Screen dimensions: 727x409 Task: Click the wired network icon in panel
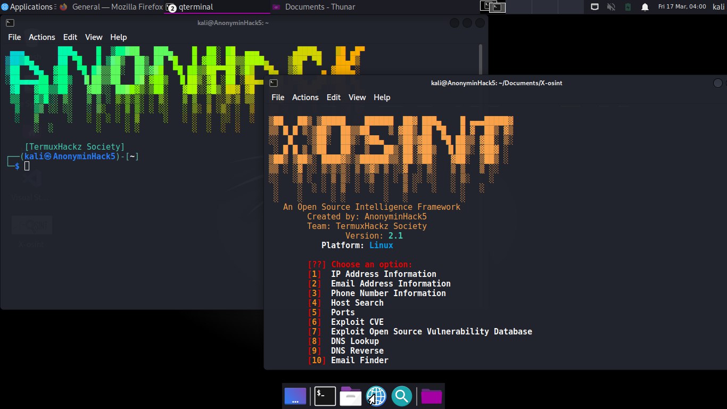pyautogui.click(x=595, y=7)
